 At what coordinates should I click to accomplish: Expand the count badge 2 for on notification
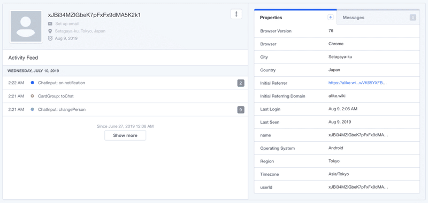[x=241, y=83]
